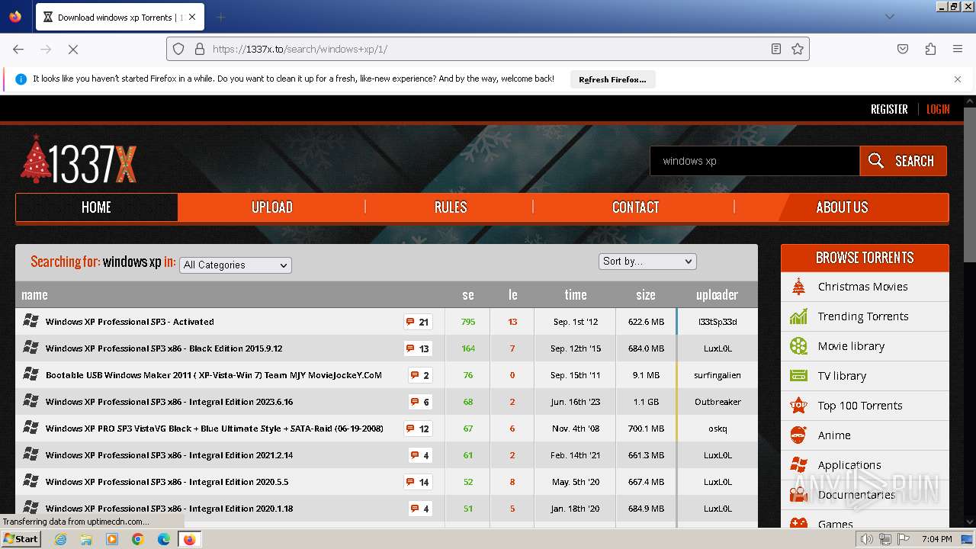Screen dimensions: 976x549
Task: List all tabs chevron
Action: pos(889,17)
